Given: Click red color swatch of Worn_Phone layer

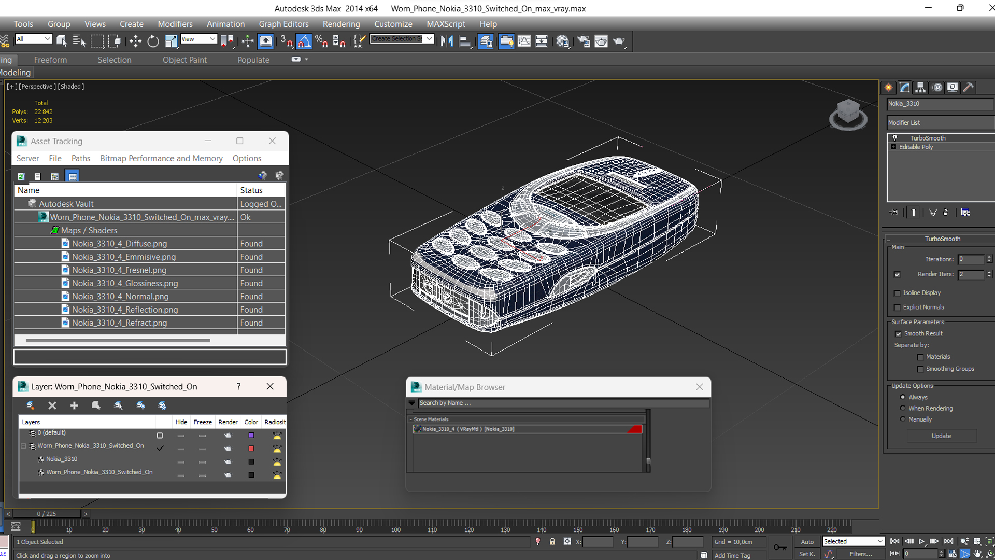Looking at the screenshot, I should point(251,449).
